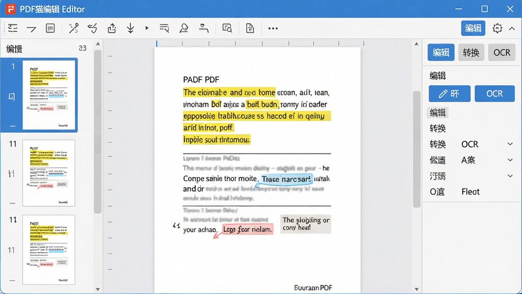The width and height of the screenshot is (522, 294).
Task: Click the thumbnail panel scroll-down arrow
Action: [97, 289]
